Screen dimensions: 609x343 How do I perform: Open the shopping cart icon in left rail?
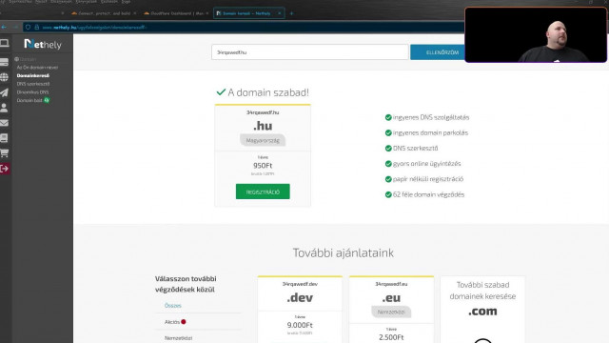(4, 152)
